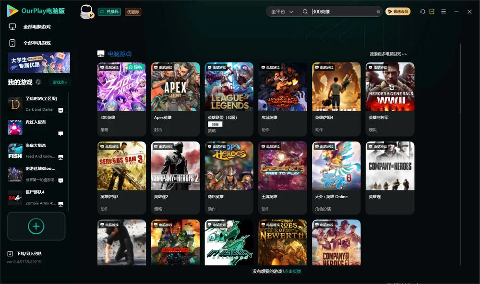This screenshot has height=284, width=480.
Task: Click the PC platform icon in the 僵尸部队4 row
Action: pos(60,204)
